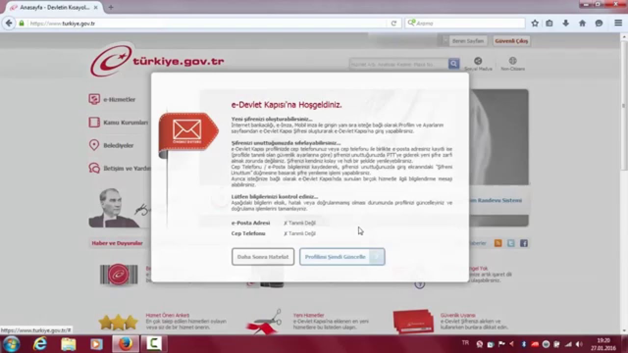The image size is (628, 353).
Task: Open the media player taskbar icon
Action: click(97, 344)
